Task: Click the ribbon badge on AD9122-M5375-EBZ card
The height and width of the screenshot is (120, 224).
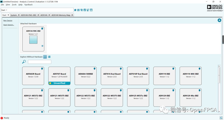Action: click(x=121, y=91)
